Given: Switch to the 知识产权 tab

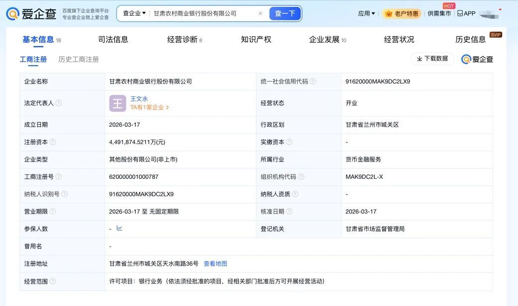Looking at the screenshot, I should pyautogui.click(x=256, y=40).
